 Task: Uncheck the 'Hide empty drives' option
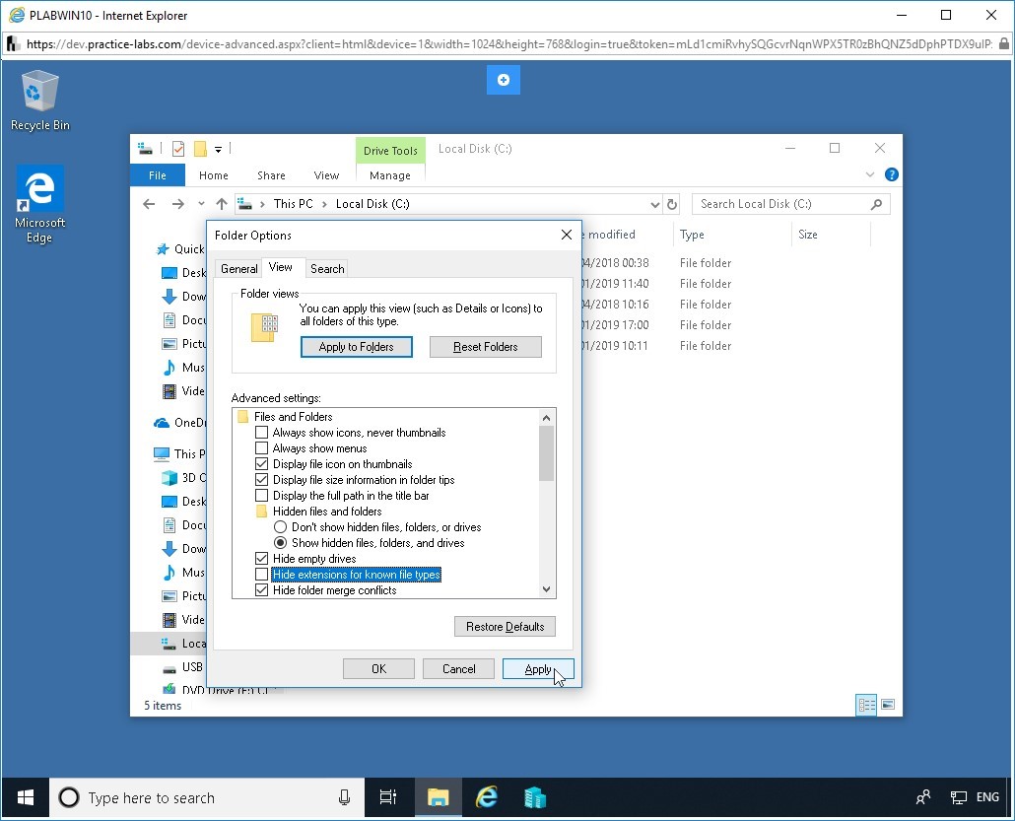pos(261,559)
